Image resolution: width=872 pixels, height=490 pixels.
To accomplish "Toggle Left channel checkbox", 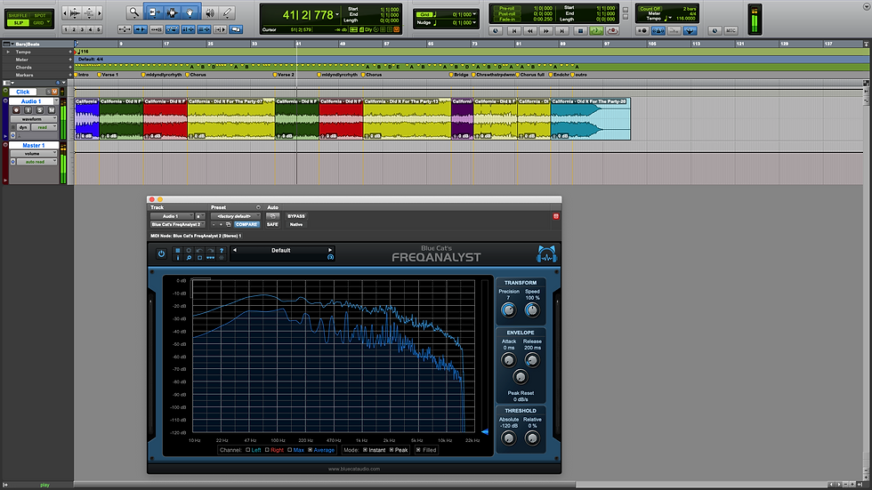I will 248,450.
